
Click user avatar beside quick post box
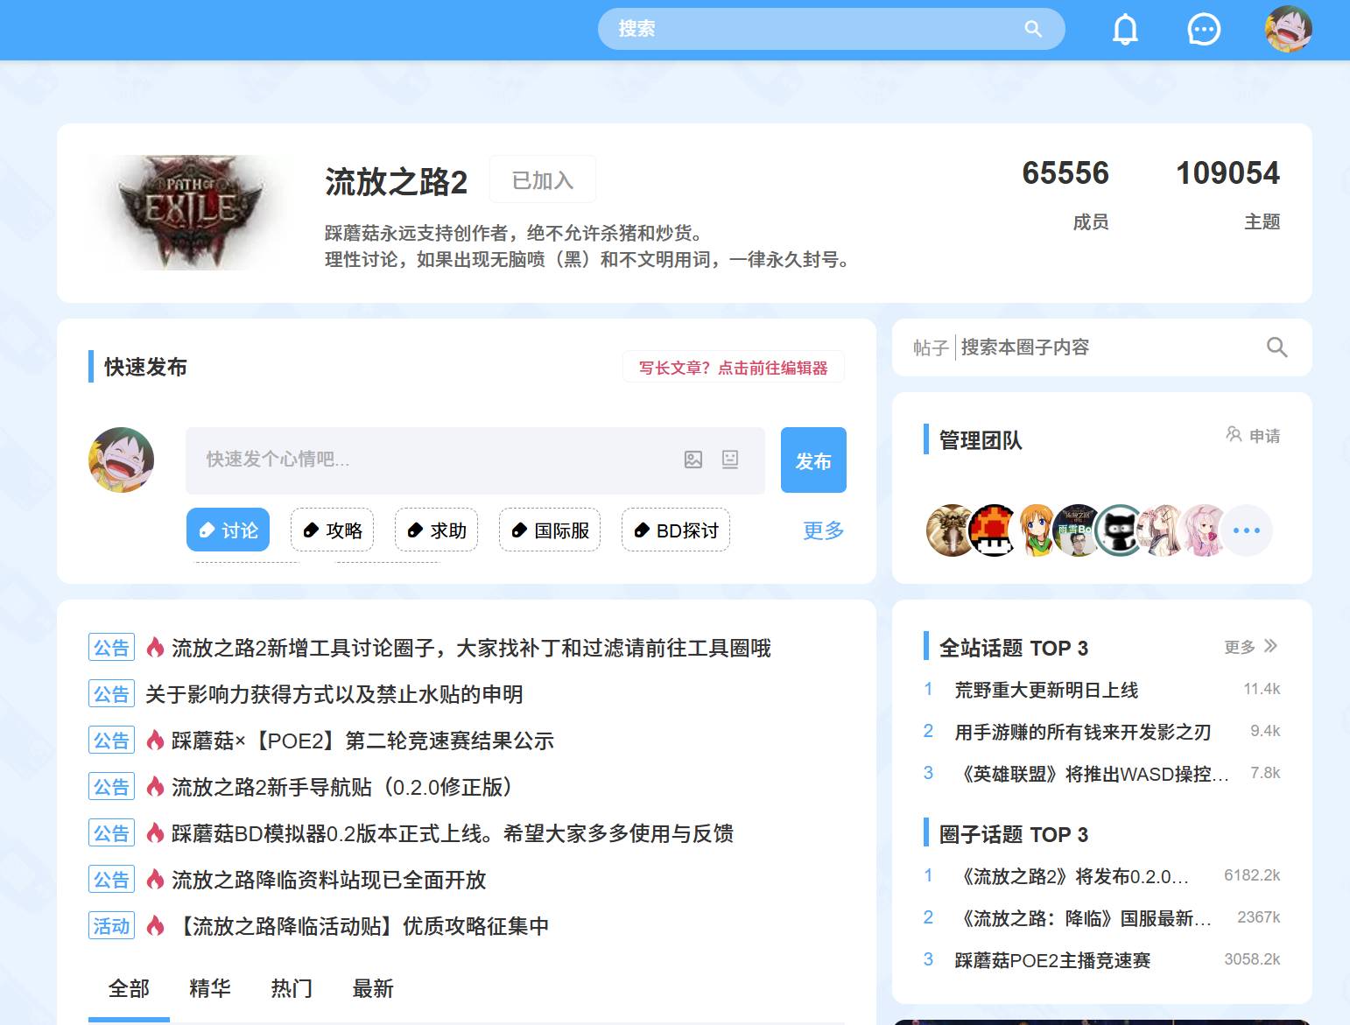point(121,460)
